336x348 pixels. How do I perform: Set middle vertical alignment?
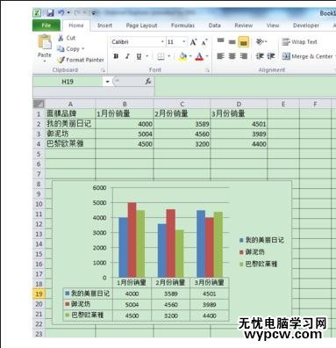click(232, 41)
